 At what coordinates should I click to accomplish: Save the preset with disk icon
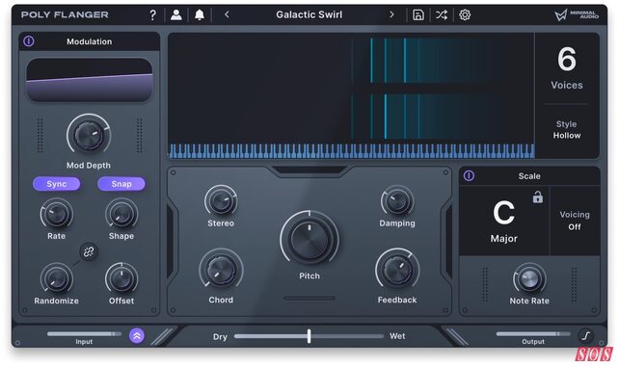click(x=418, y=15)
